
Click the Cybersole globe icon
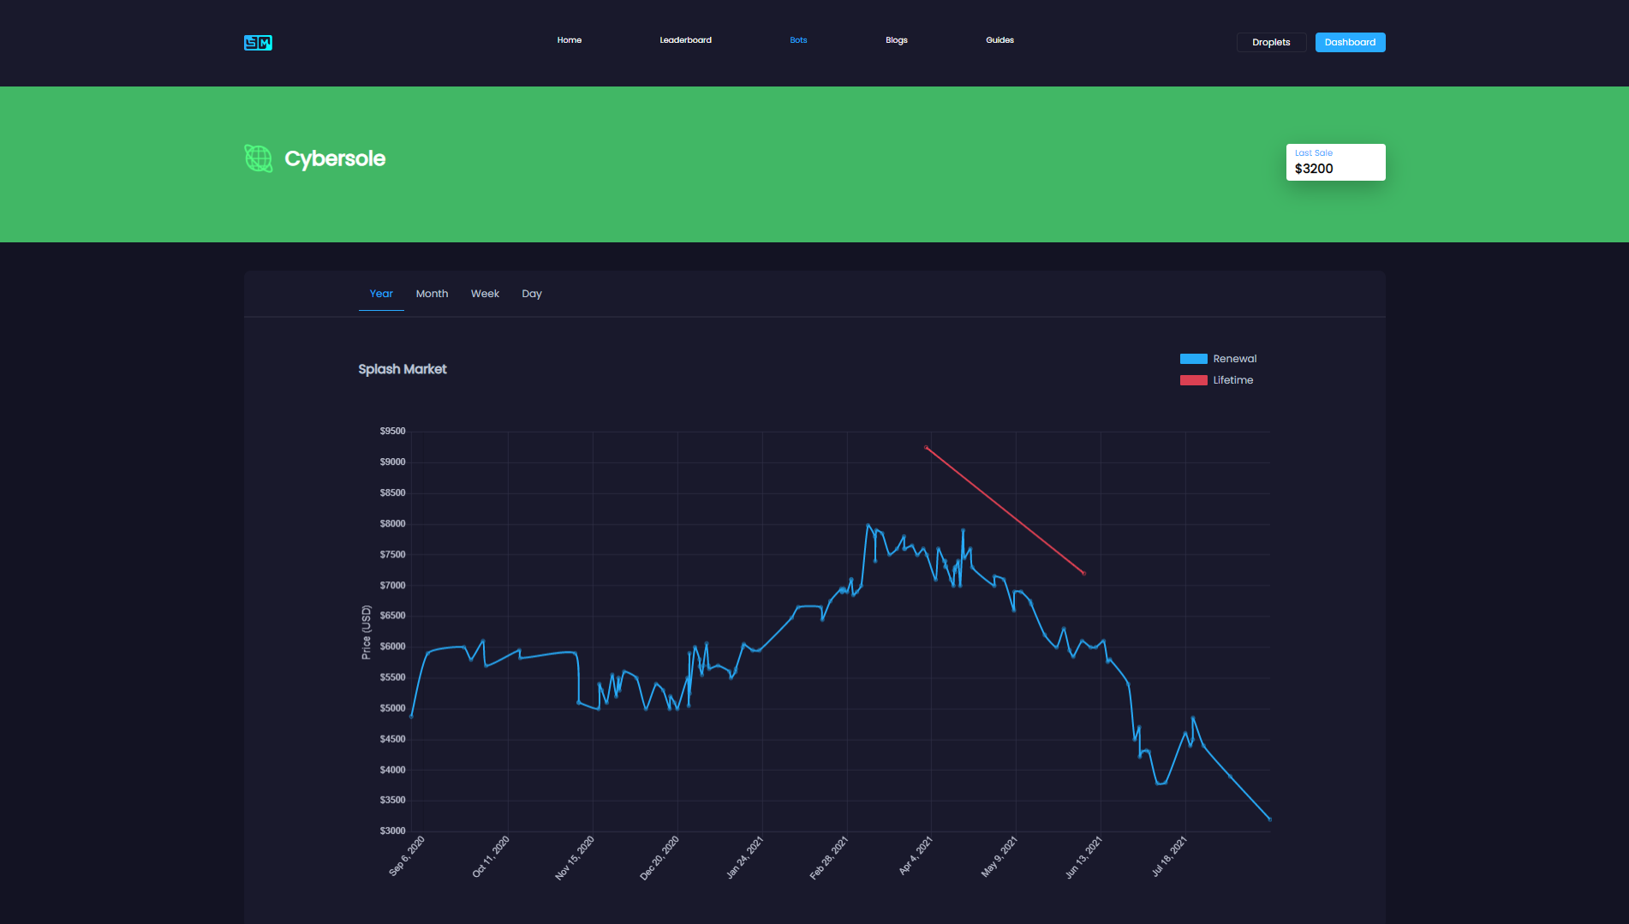click(x=258, y=158)
